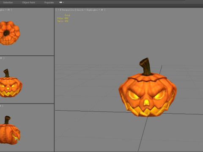Open the Selection ribbon tab
Viewport: 203px width, 152px height.
(8, 3)
